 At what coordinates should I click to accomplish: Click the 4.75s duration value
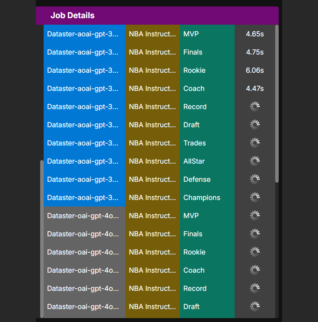[255, 52]
